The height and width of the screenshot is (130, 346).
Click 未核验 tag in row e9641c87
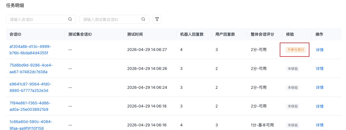(x=292, y=87)
